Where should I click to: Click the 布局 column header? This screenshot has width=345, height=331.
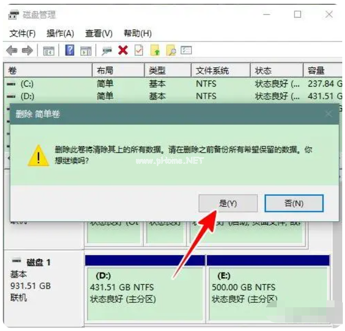pyautogui.click(x=105, y=71)
